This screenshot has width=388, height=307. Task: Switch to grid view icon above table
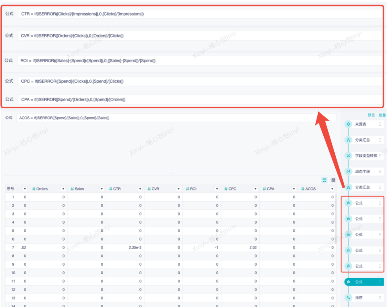tap(333, 180)
